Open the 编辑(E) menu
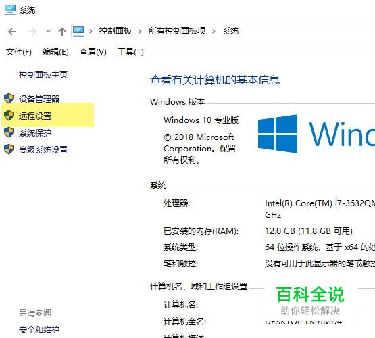This screenshot has width=375, height=338. click(55, 52)
